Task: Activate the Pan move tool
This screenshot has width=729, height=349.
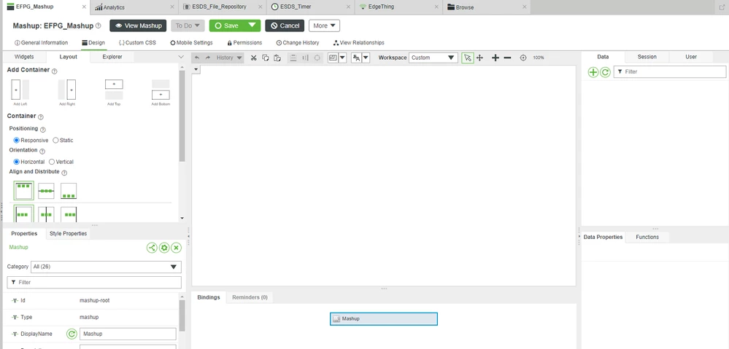Action: coord(480,58)
